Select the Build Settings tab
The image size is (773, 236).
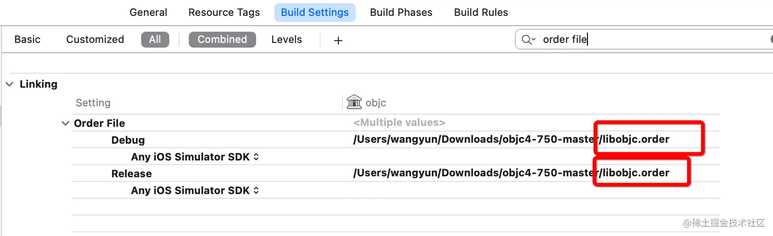coord(315,12)
